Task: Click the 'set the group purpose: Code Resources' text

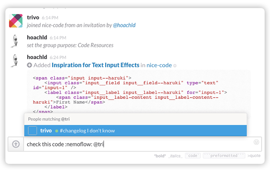Action: point(70,45)
